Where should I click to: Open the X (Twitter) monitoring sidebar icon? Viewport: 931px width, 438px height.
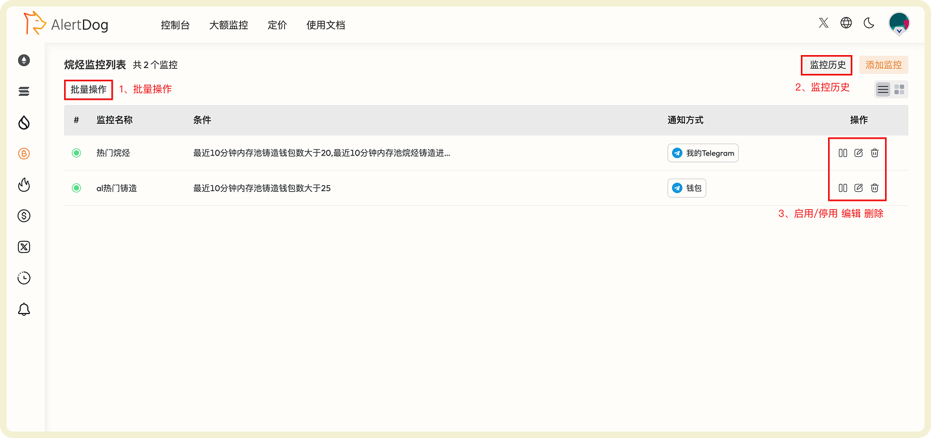(x=24, y=246)
